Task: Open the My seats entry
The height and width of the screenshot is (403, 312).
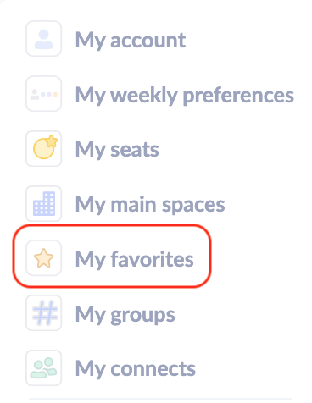Action: click(117, 150)
